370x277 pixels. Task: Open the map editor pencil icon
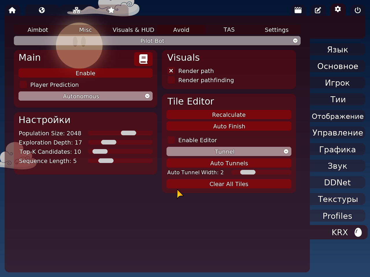318,10
